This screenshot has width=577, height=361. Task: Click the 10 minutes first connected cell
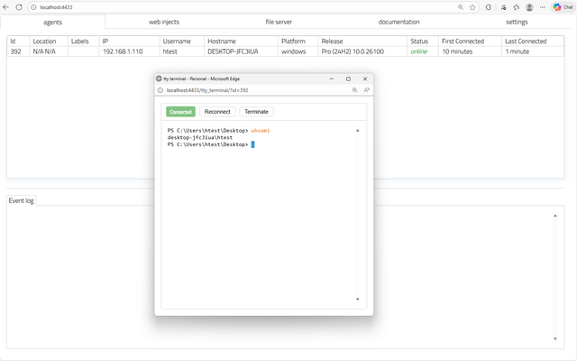[470, 51]
